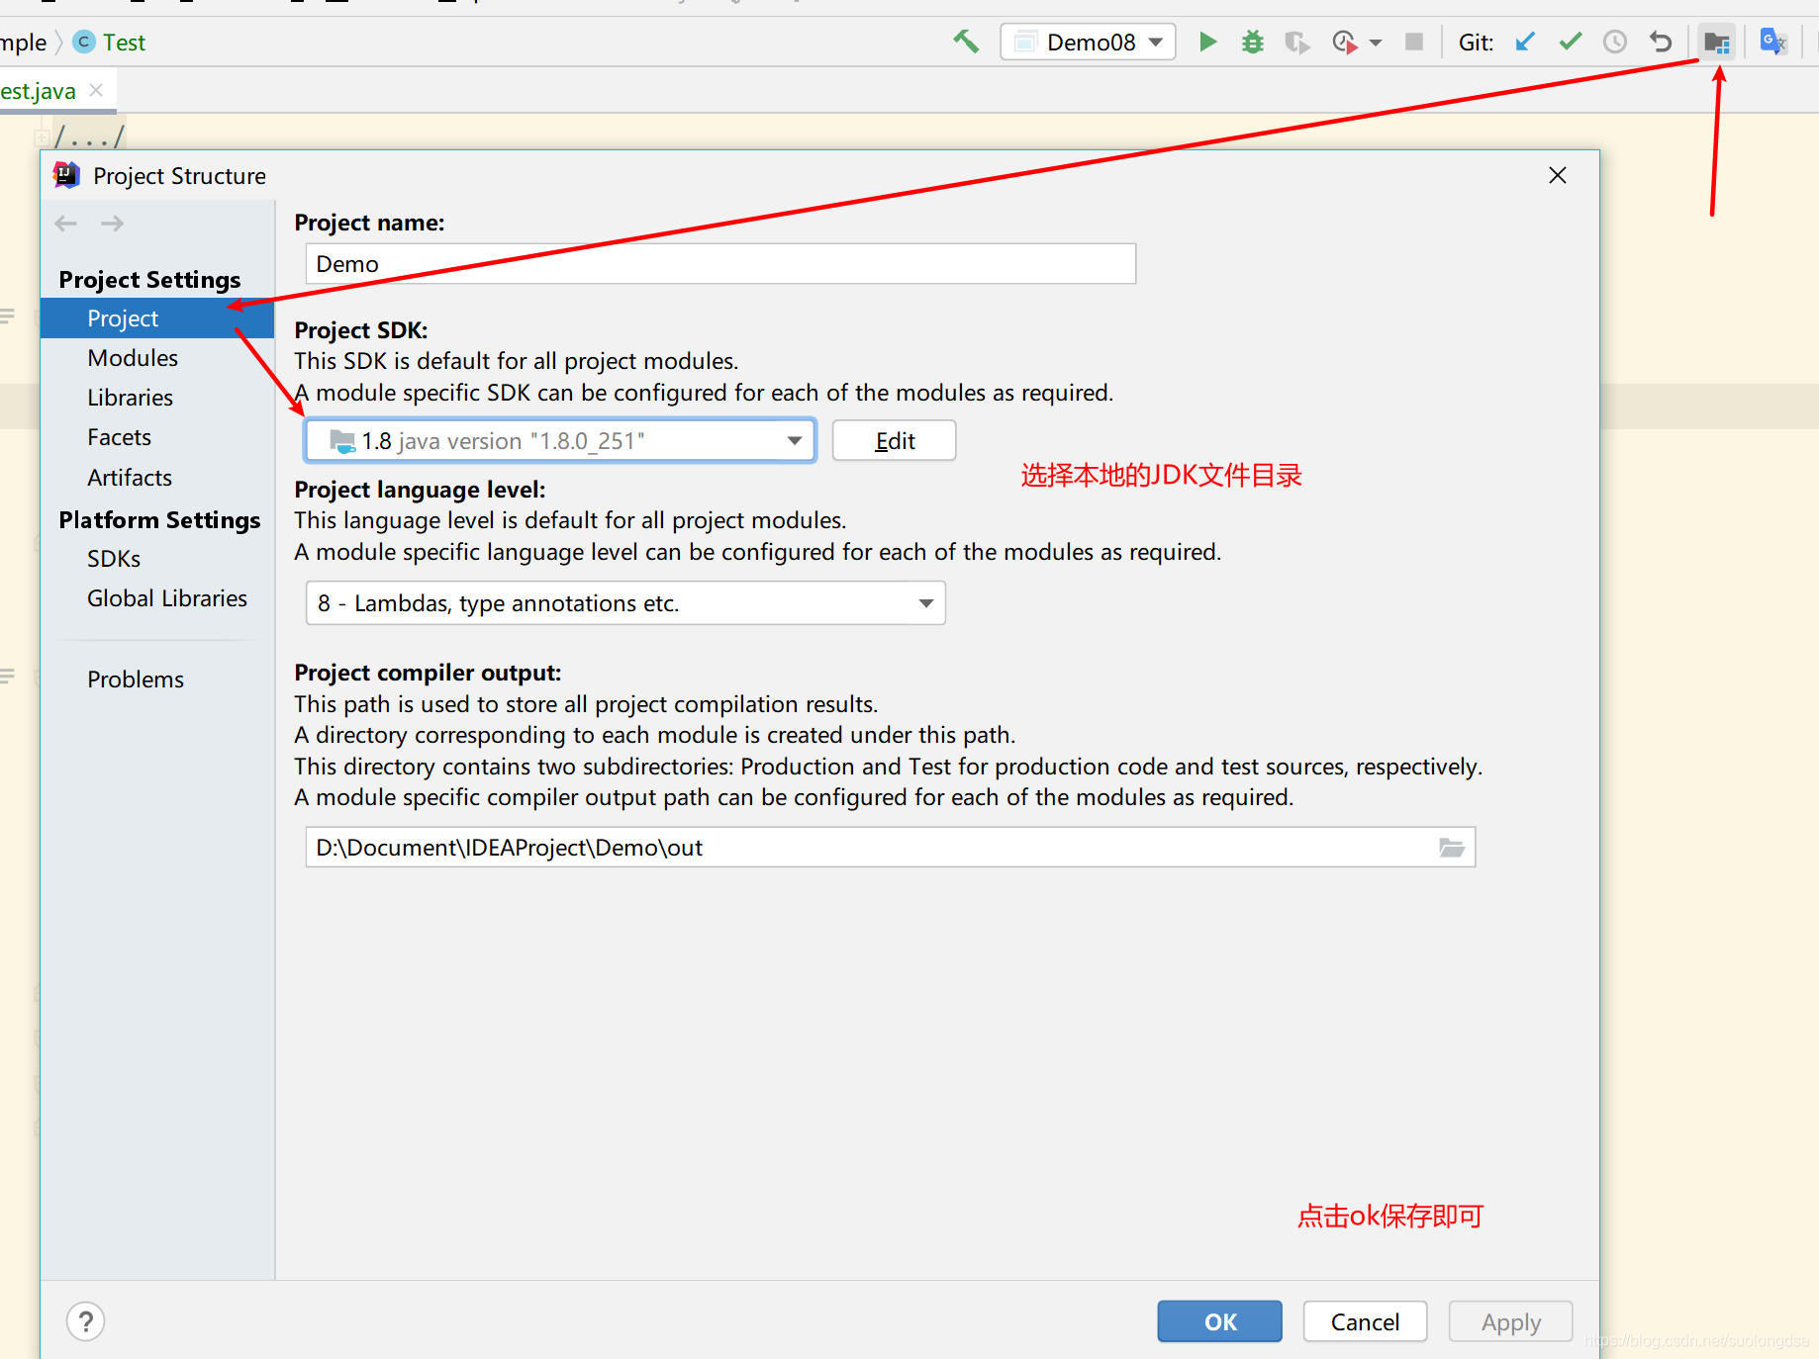The height and width of the screenshot is (1359, 1819).
Task: Navigate forward in Project Structure dialog
Action: pos(113,224)
